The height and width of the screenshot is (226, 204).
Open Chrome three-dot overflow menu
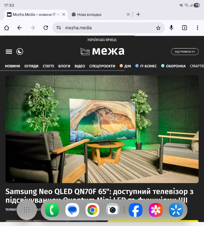197,28
